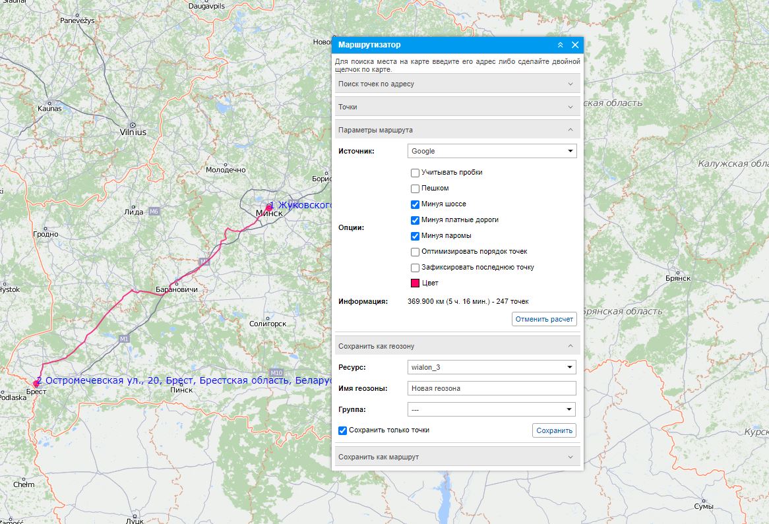Close the Маршрутизатор window
The height and width of the screenshot is (524, 769).
coord(575,45)
